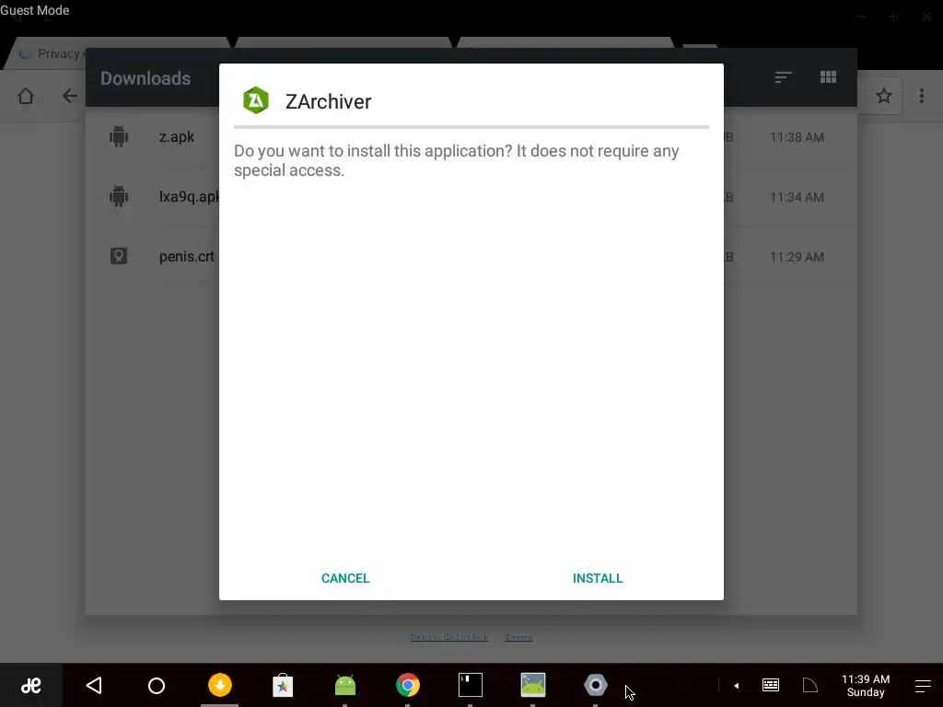
Task: Click browser home icon
Action: pos(25,96)
